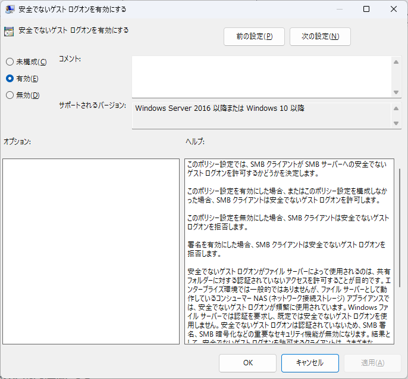Select the 未構成 (Not Configured) radio button

(x=10, y=62)
